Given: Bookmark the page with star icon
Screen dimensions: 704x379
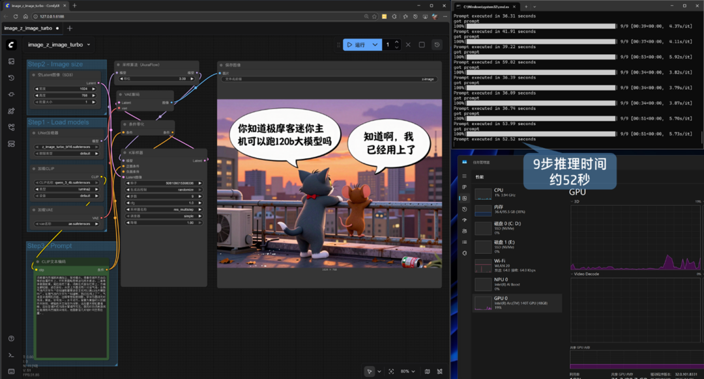Looking at the screenshot, I should pos(374,16).
